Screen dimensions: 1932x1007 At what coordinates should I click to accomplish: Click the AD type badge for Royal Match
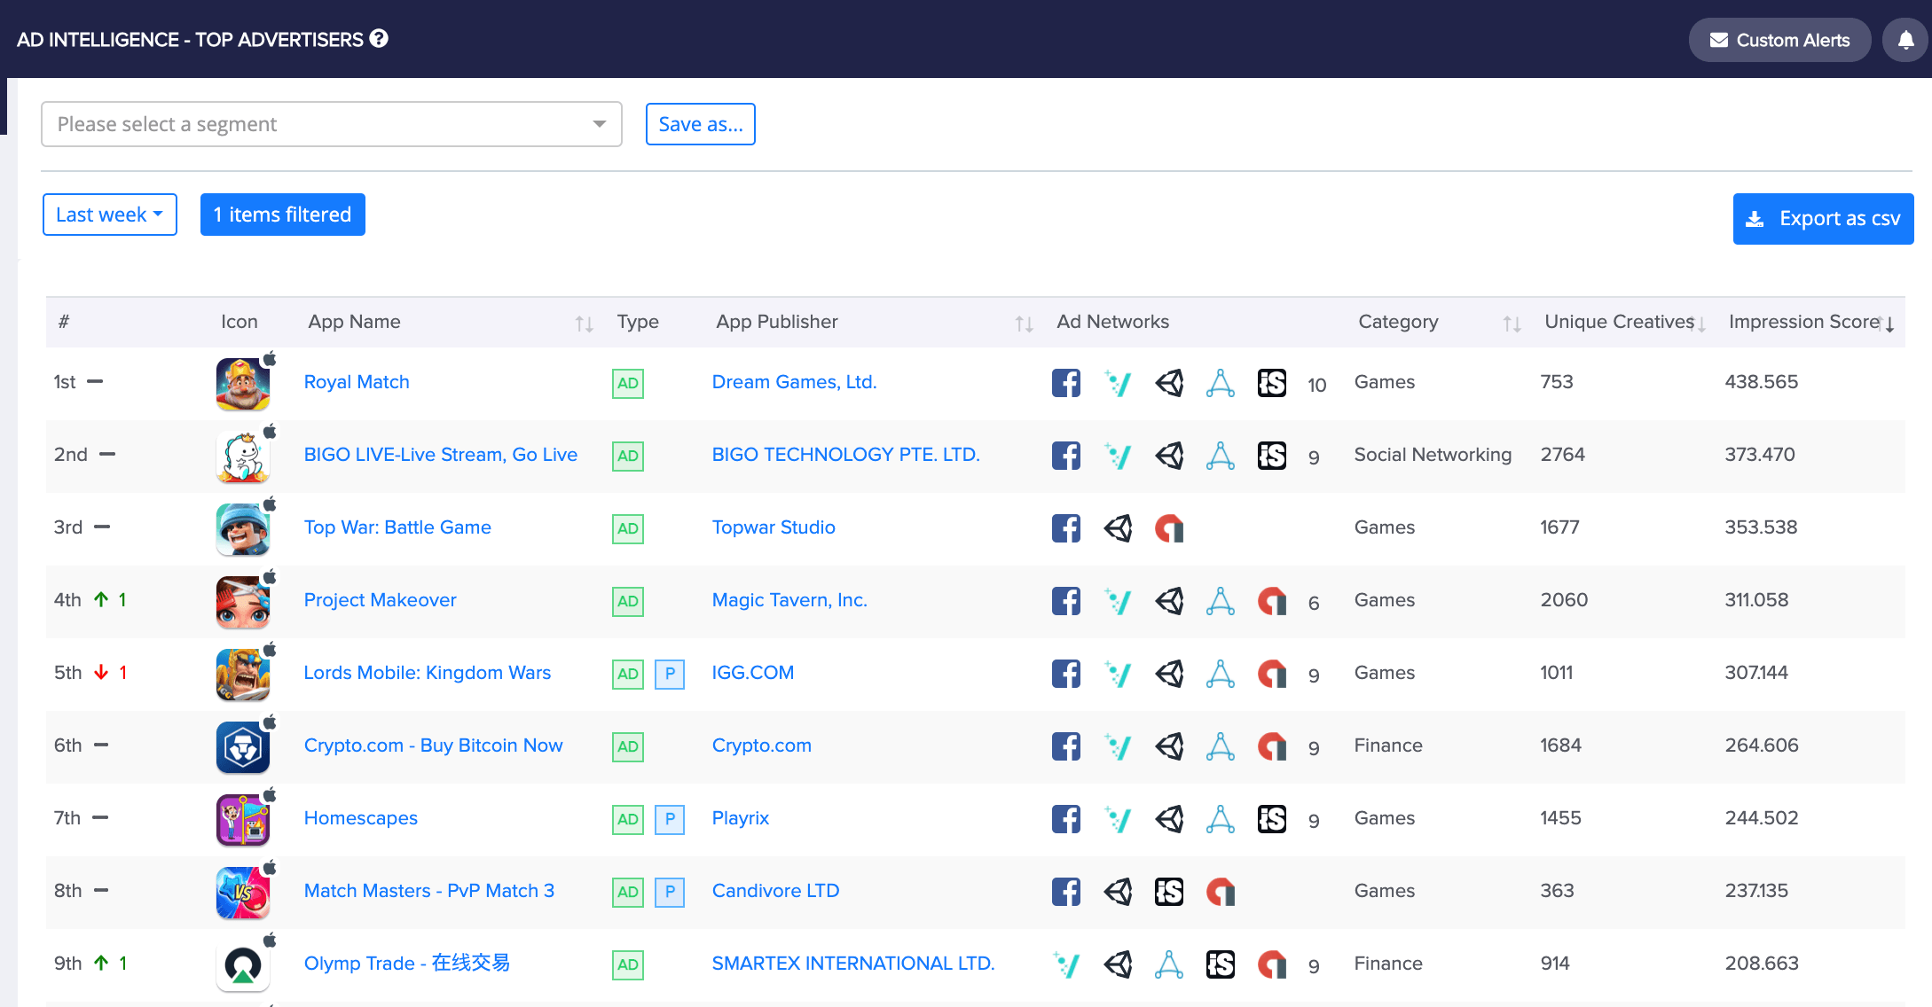click(x=628, y=383)
